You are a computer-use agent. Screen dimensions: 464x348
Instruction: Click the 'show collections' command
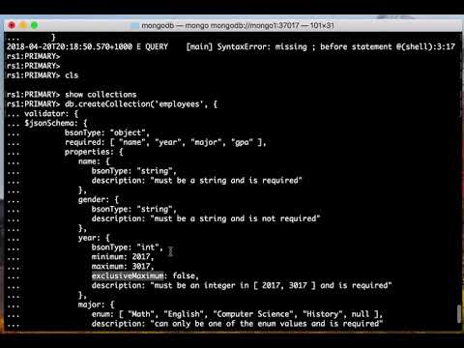[x=101, y=95]
